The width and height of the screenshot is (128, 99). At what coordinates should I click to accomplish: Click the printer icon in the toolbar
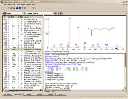tap(11, 8)
